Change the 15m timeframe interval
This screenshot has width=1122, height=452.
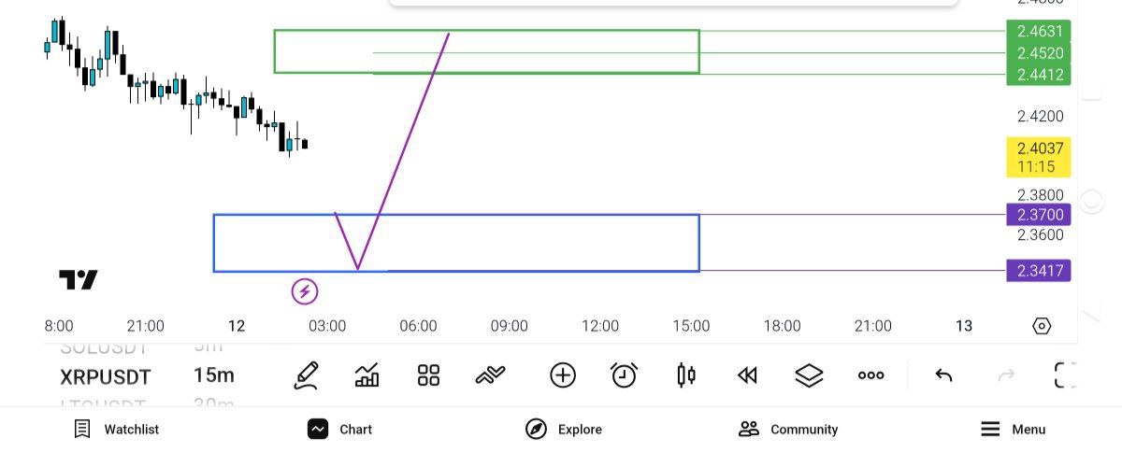(214, 376)
